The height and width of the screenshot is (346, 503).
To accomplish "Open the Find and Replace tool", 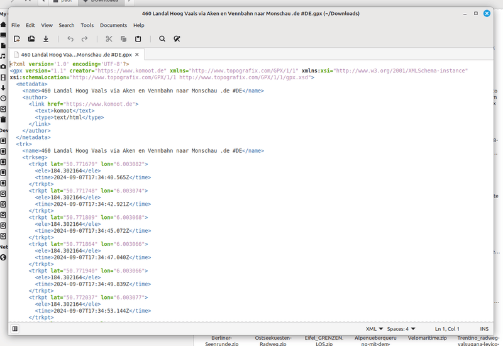I will pos(177,39).
